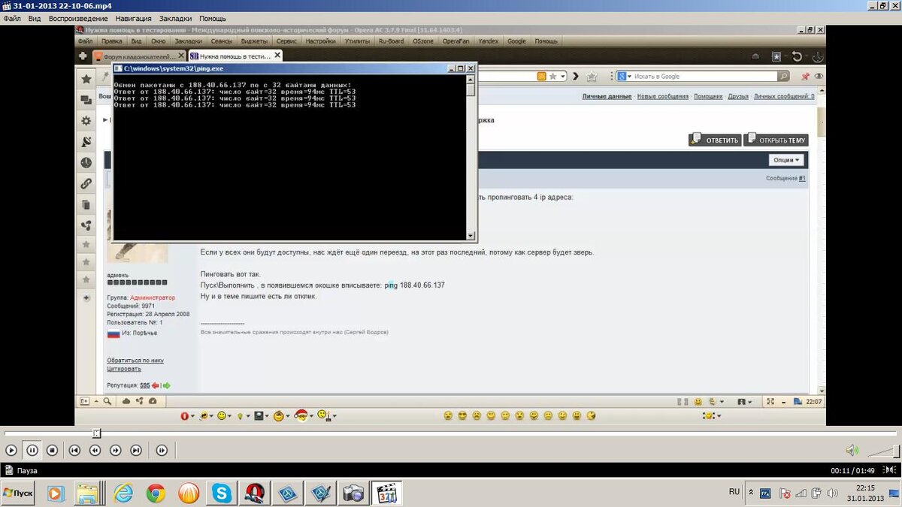Click the frame-step button
The width and height of the screenshot is (902, 507).
tap(162, 451)
